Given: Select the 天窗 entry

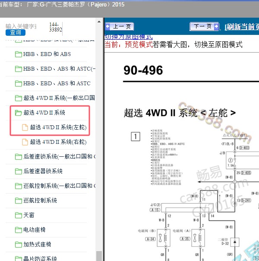Looking at the screenshot, I should point(28,215).
